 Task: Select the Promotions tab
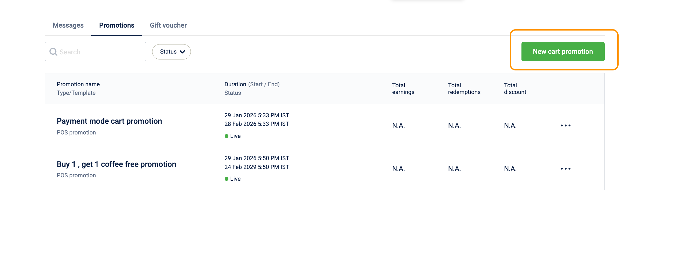click(x=117, y=25)
